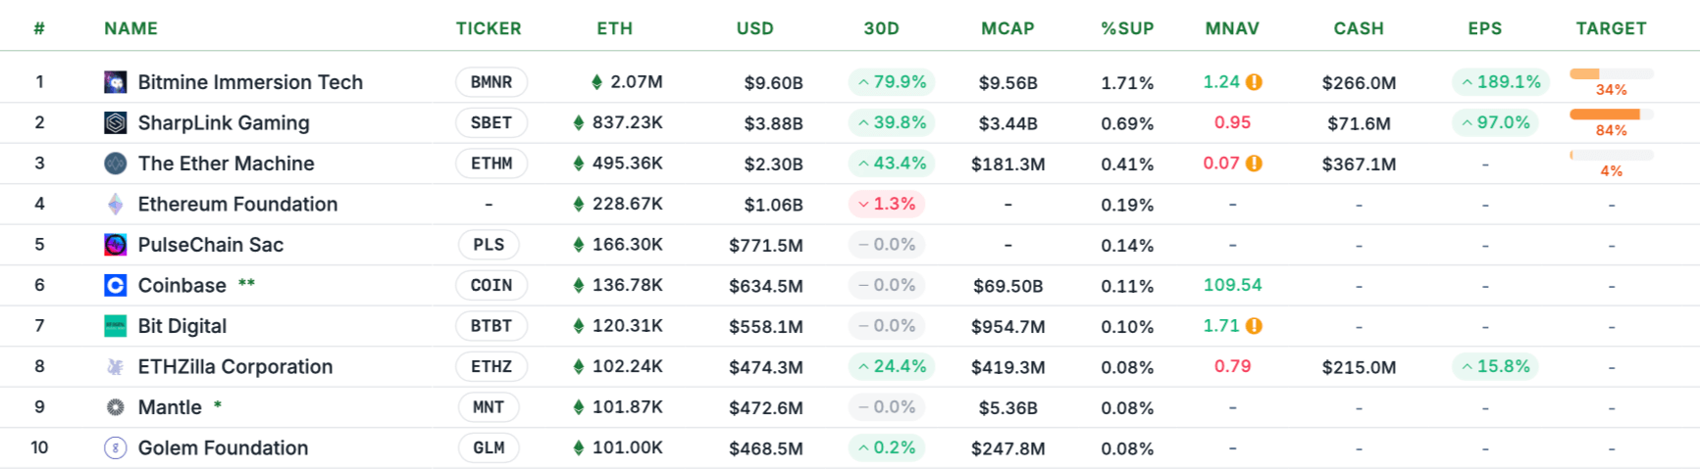The height and width of the screenshot is (470, 1700).
Task: Sort by the 30D column header
Action: point(881,28)
